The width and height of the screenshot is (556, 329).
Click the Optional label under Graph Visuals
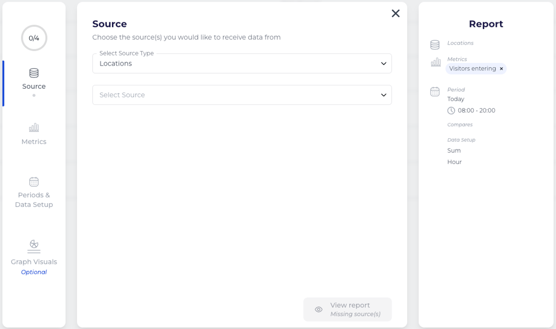coord(34,272)
